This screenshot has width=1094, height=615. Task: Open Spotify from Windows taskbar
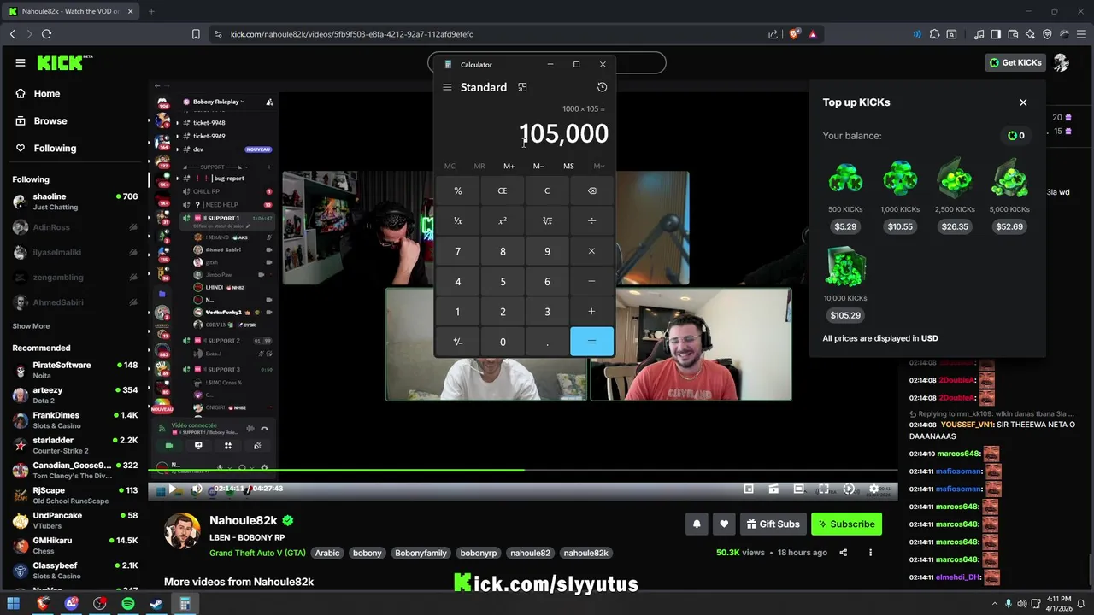click(128, 604)
